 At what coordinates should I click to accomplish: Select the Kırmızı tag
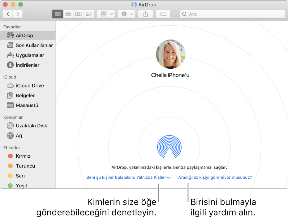click(28, 156)
